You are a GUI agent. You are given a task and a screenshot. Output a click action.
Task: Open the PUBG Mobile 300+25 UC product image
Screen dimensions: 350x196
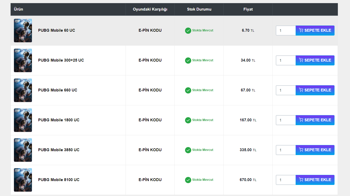click(x=23, y=60)
